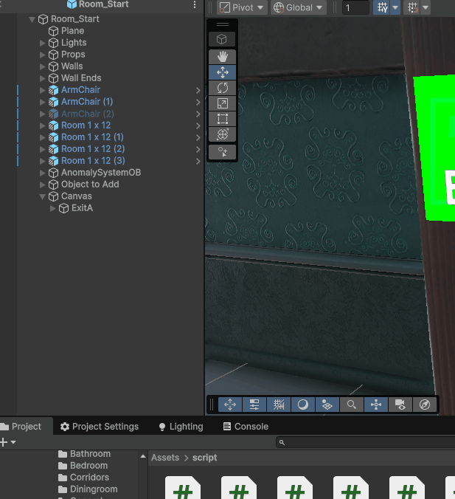
Task: Collapse the Canvas tree node
Action: (43, 196)
